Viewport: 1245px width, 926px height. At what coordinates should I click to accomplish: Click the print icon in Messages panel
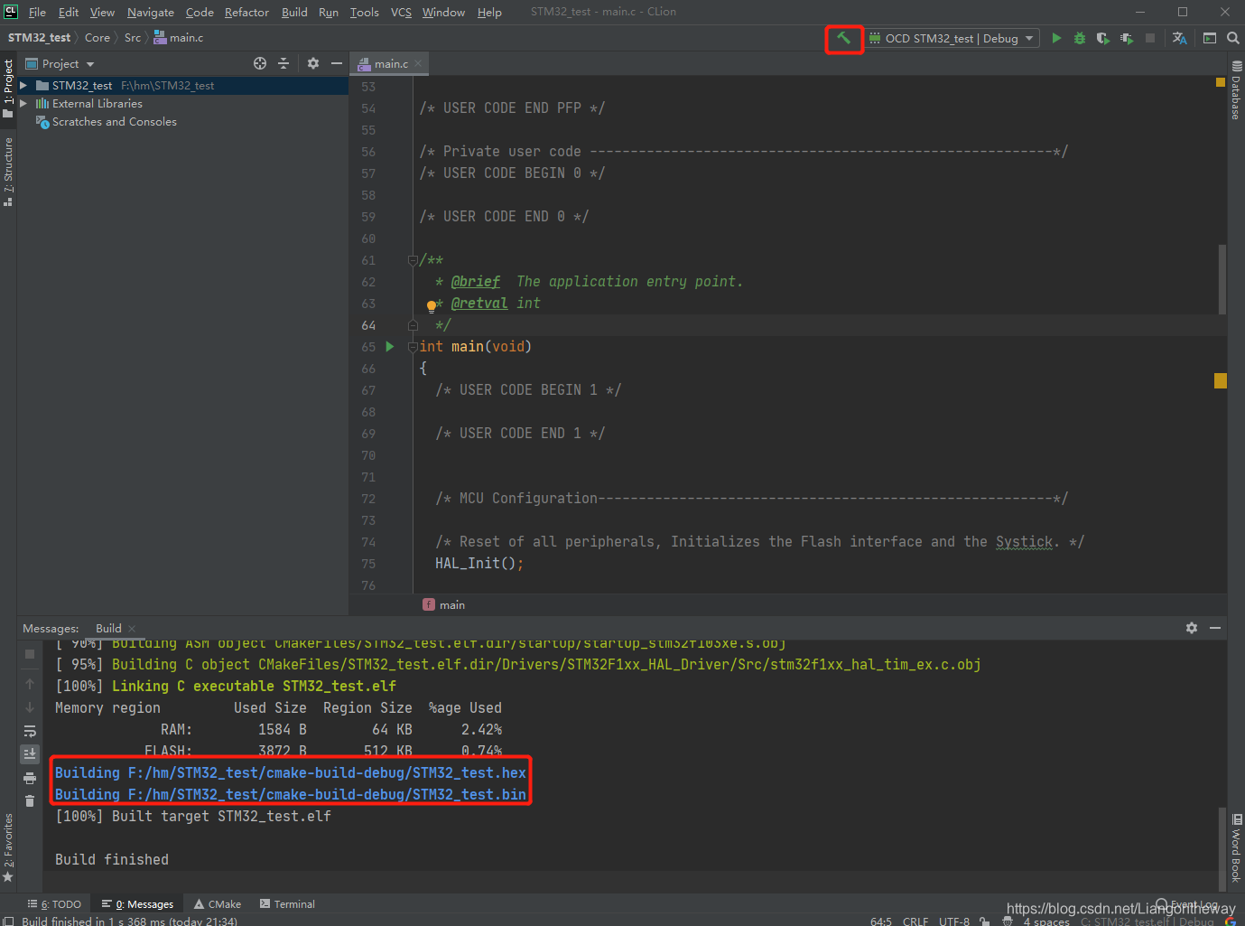tap(30, 778)
